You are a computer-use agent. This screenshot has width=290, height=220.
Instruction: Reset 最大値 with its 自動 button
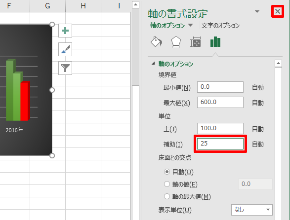click(258, 103)
